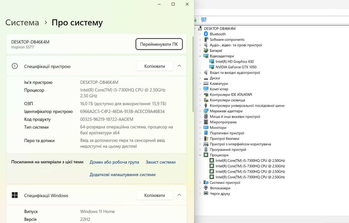The height and width of the screenshot is (223, 349).
Task: Click the Портативні пристрої icon
Action: tap(206, 133)
